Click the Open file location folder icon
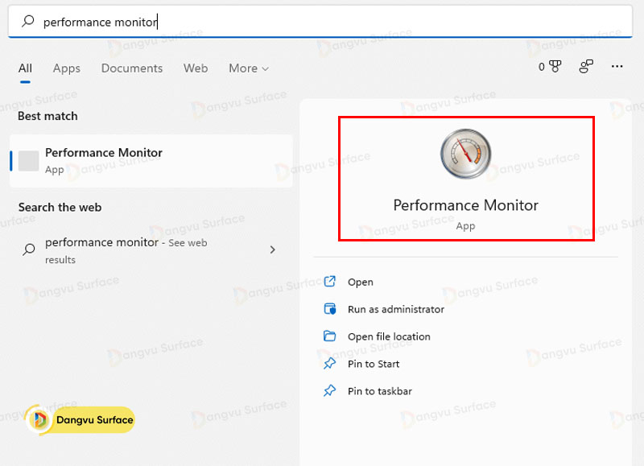This screenshot has width=644, height=466. tap(329, 336)
